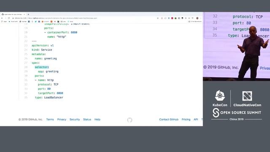Open the Contact GitHub link

(169, 119)
